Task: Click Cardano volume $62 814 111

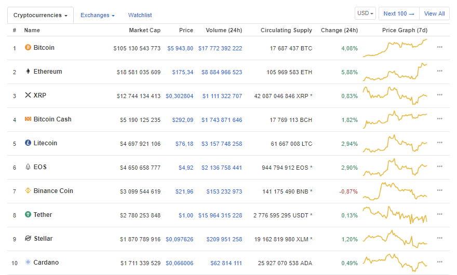Action: coord(226,264)
